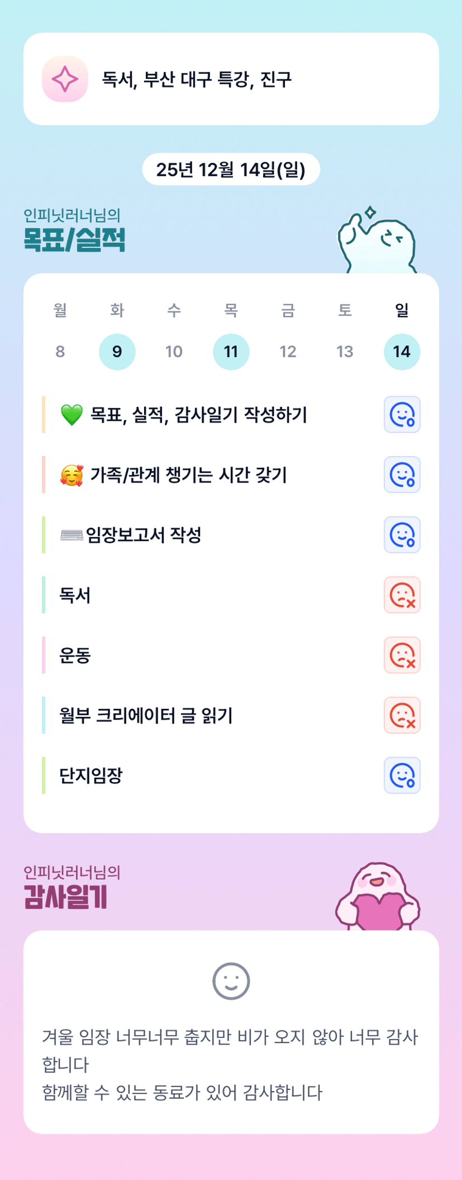Toggle status face for 임장보고서 작성
The height and width of the screenshot is (1180, 462).
pyautogui.click(x=402, y=535)
